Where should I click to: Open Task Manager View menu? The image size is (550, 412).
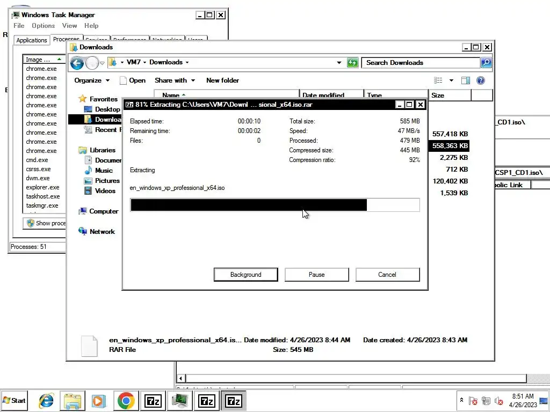(69, 26)
